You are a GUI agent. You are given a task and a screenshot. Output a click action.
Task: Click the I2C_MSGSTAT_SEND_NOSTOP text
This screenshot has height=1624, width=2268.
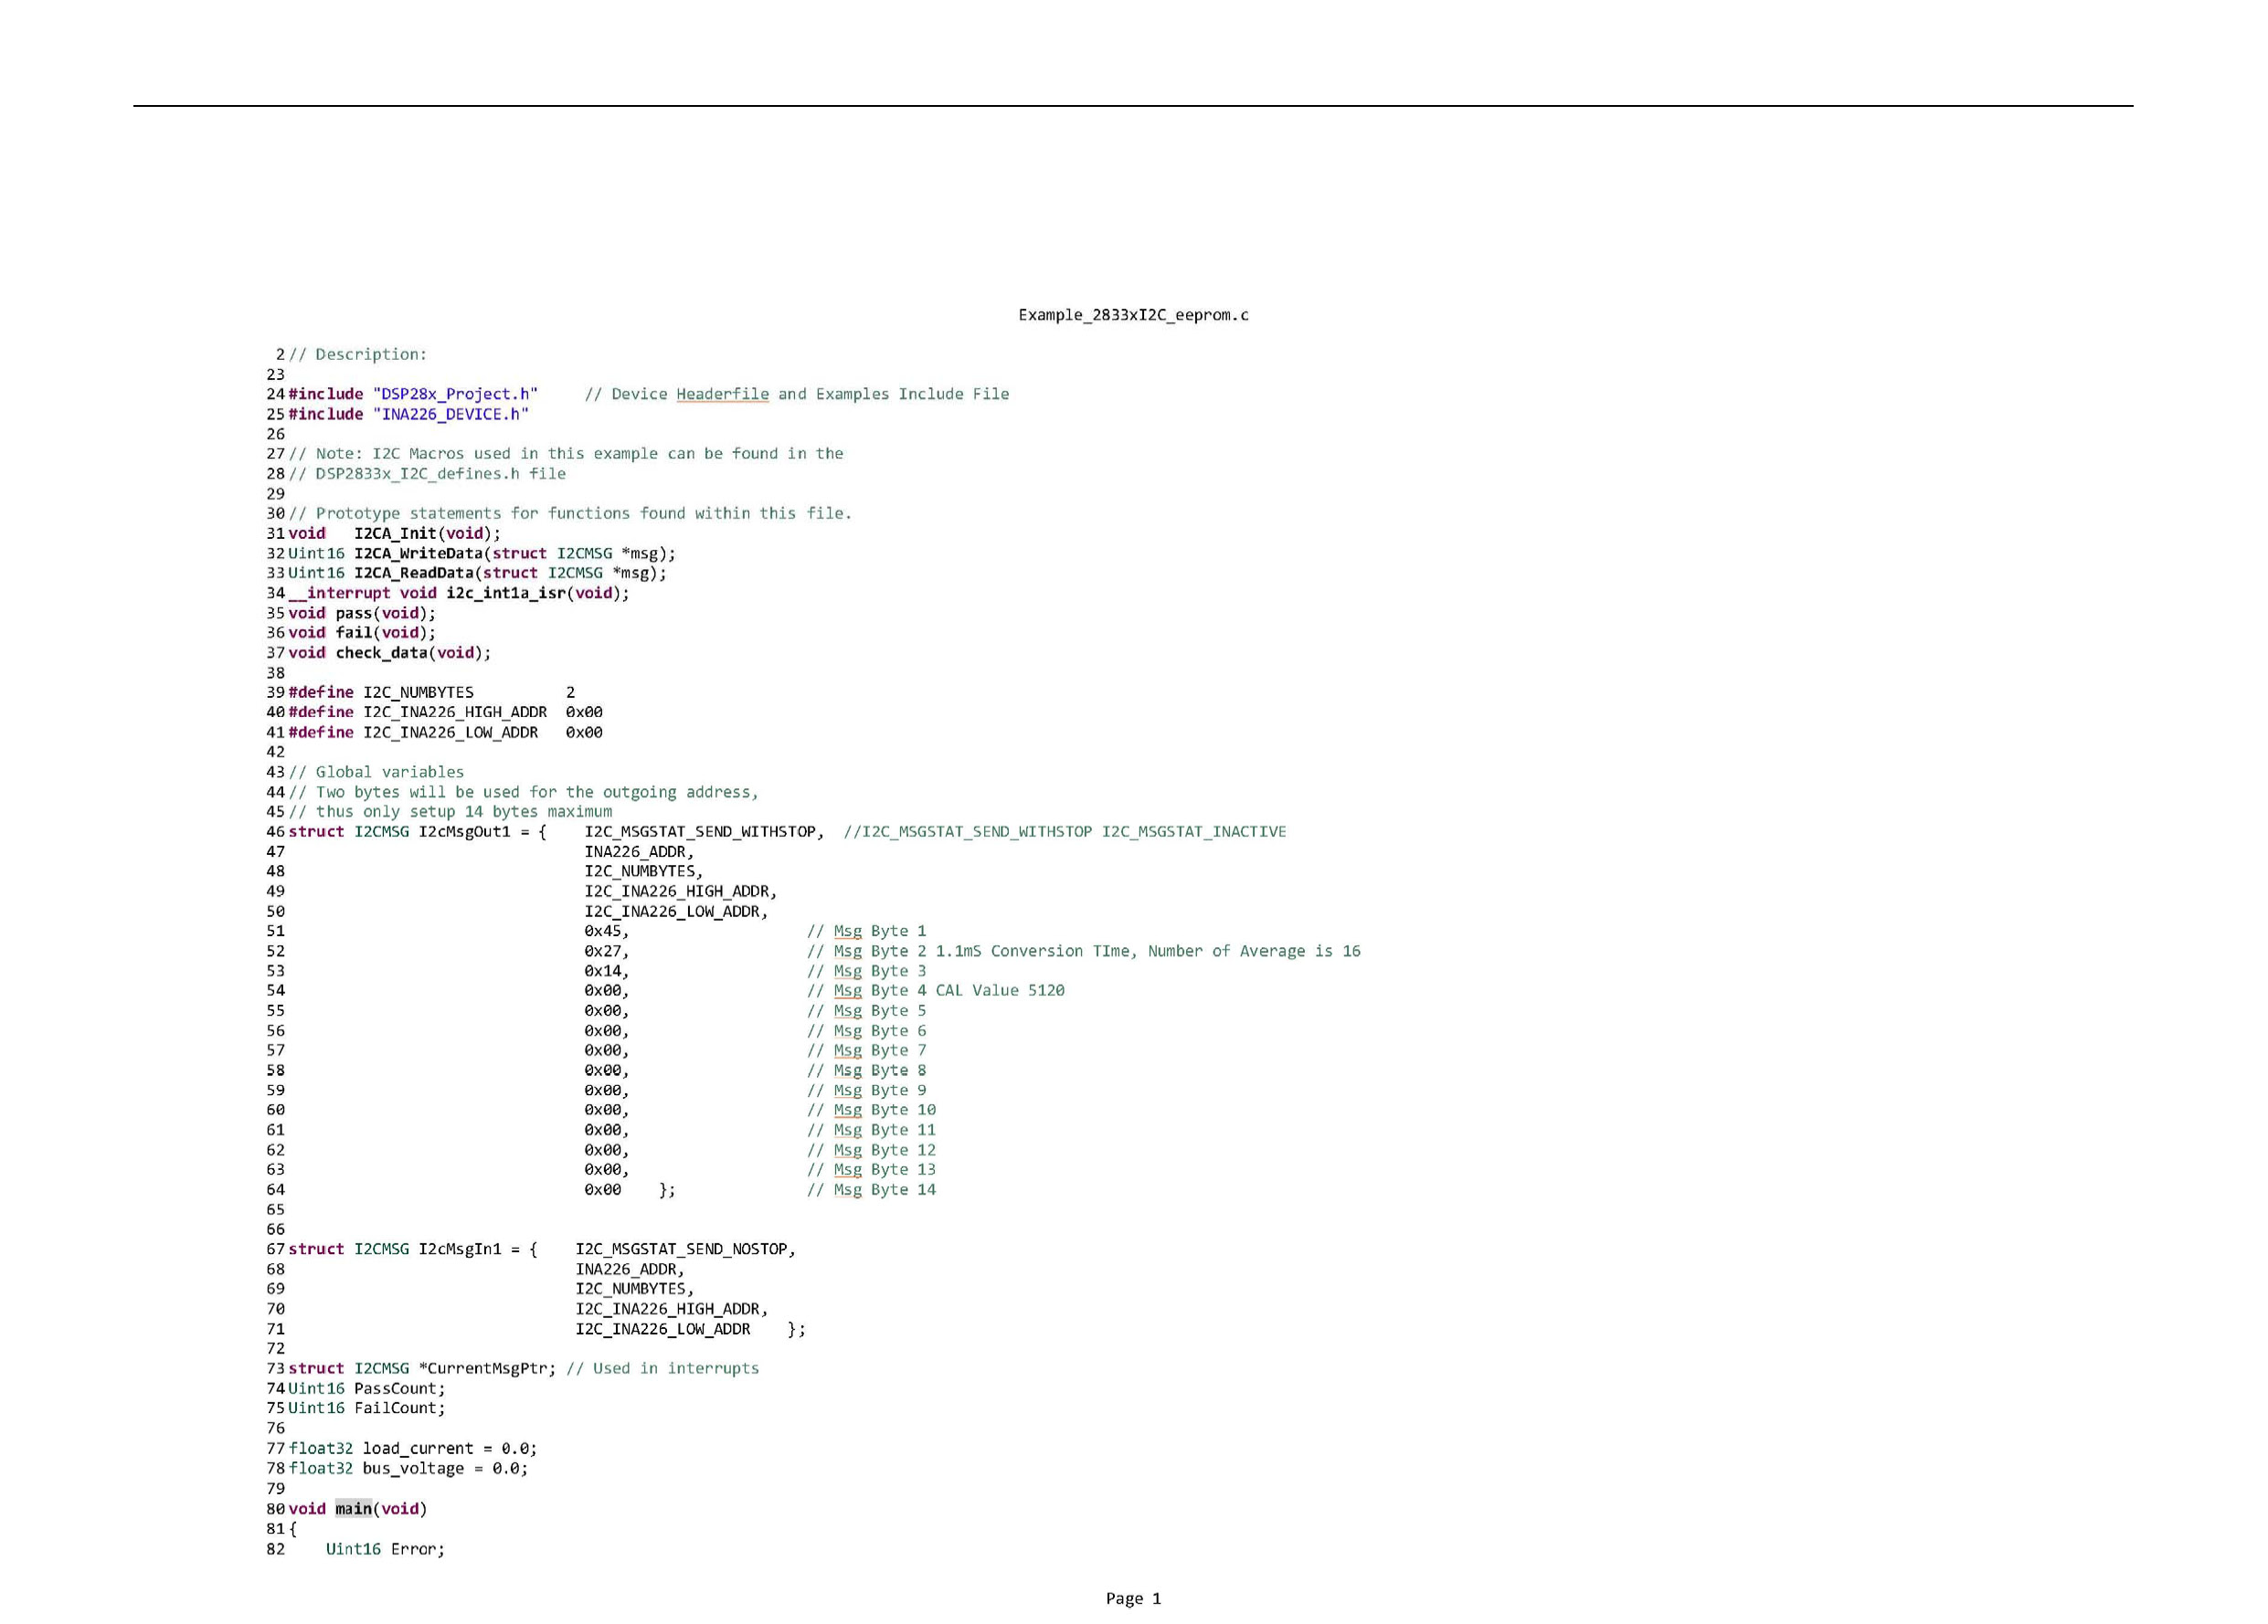point(682,1250)
